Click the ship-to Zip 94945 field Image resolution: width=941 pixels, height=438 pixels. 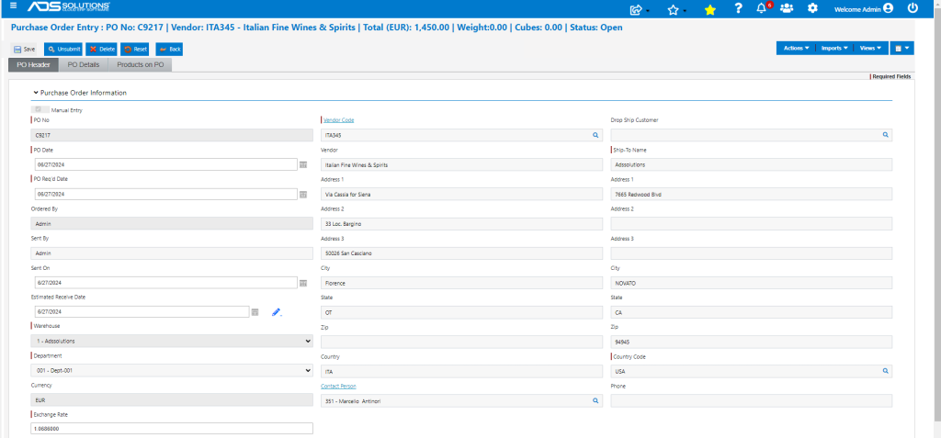click(x=752, y=342)
